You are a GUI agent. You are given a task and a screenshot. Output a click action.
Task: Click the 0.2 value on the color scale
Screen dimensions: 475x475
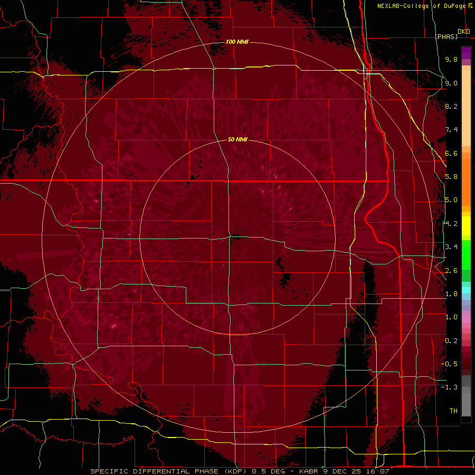coord(451,341)
